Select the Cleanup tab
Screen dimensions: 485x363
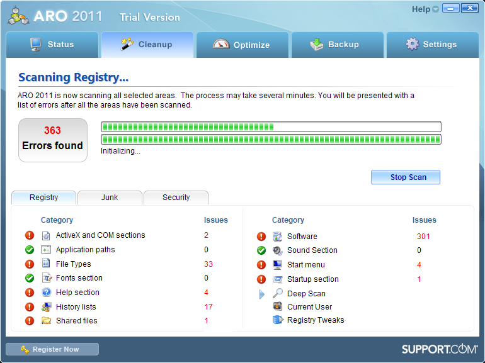pos(147,45)
